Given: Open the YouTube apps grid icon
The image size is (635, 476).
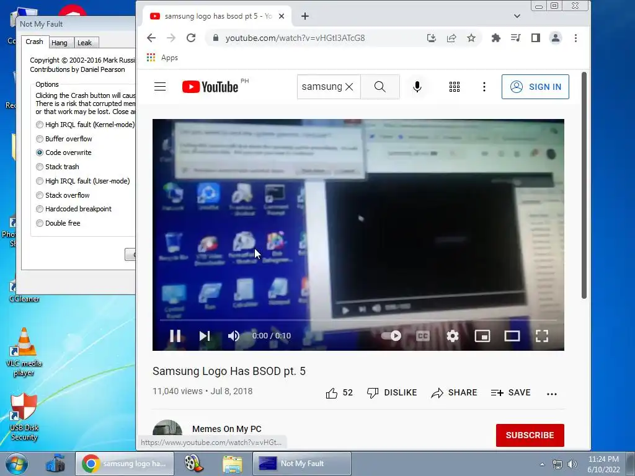Looking at the screenshot, I should 455,87.
